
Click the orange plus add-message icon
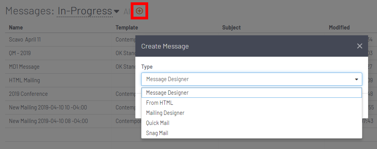pyautogui.click(x=140, y=11)
